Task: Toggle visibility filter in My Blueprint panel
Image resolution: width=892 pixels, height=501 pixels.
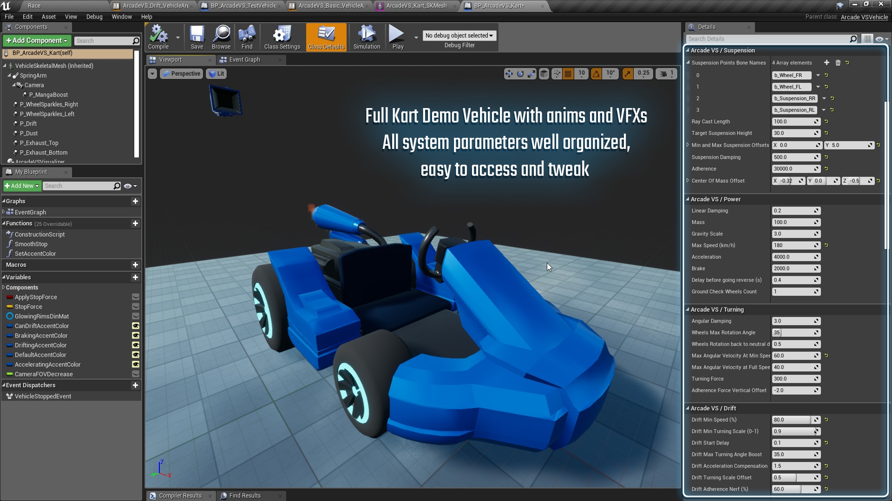Action: point(128,186)
